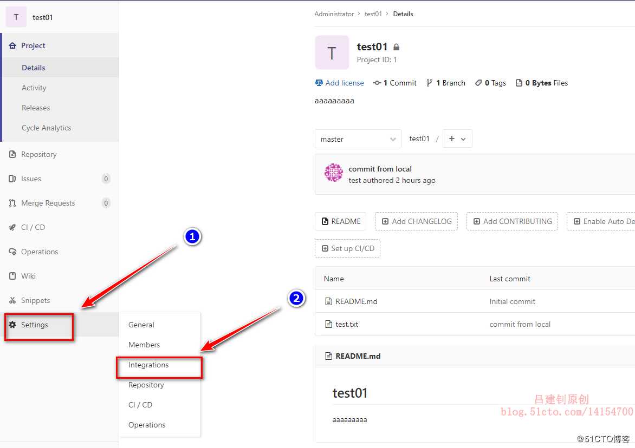Image resolution: width=635 pixels, height=448 pixels.
Task: Click the private lock icon next to test01
Action: pos(397,47)
